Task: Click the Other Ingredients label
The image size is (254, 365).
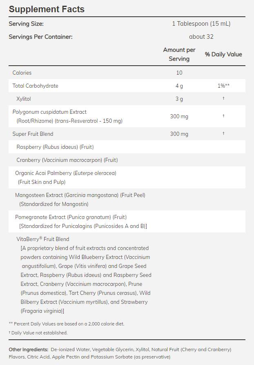Action: [28, 350]
